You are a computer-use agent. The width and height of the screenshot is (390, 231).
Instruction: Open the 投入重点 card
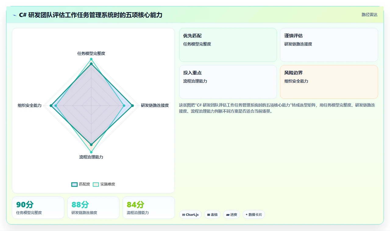pos(228,82)
